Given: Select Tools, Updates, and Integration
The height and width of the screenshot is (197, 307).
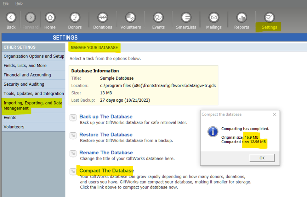Looking at the screenshot, I should click(33, 93).
